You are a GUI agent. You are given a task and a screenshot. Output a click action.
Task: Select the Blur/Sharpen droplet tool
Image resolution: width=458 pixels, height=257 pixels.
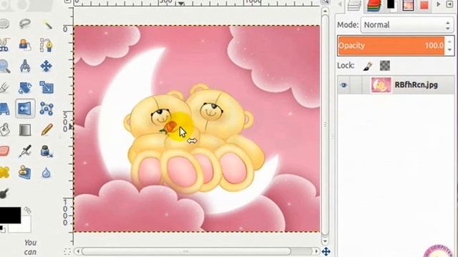47,173
